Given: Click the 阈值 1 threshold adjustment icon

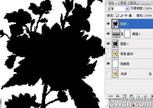Looking at the screenshot, I should point(116,34).
